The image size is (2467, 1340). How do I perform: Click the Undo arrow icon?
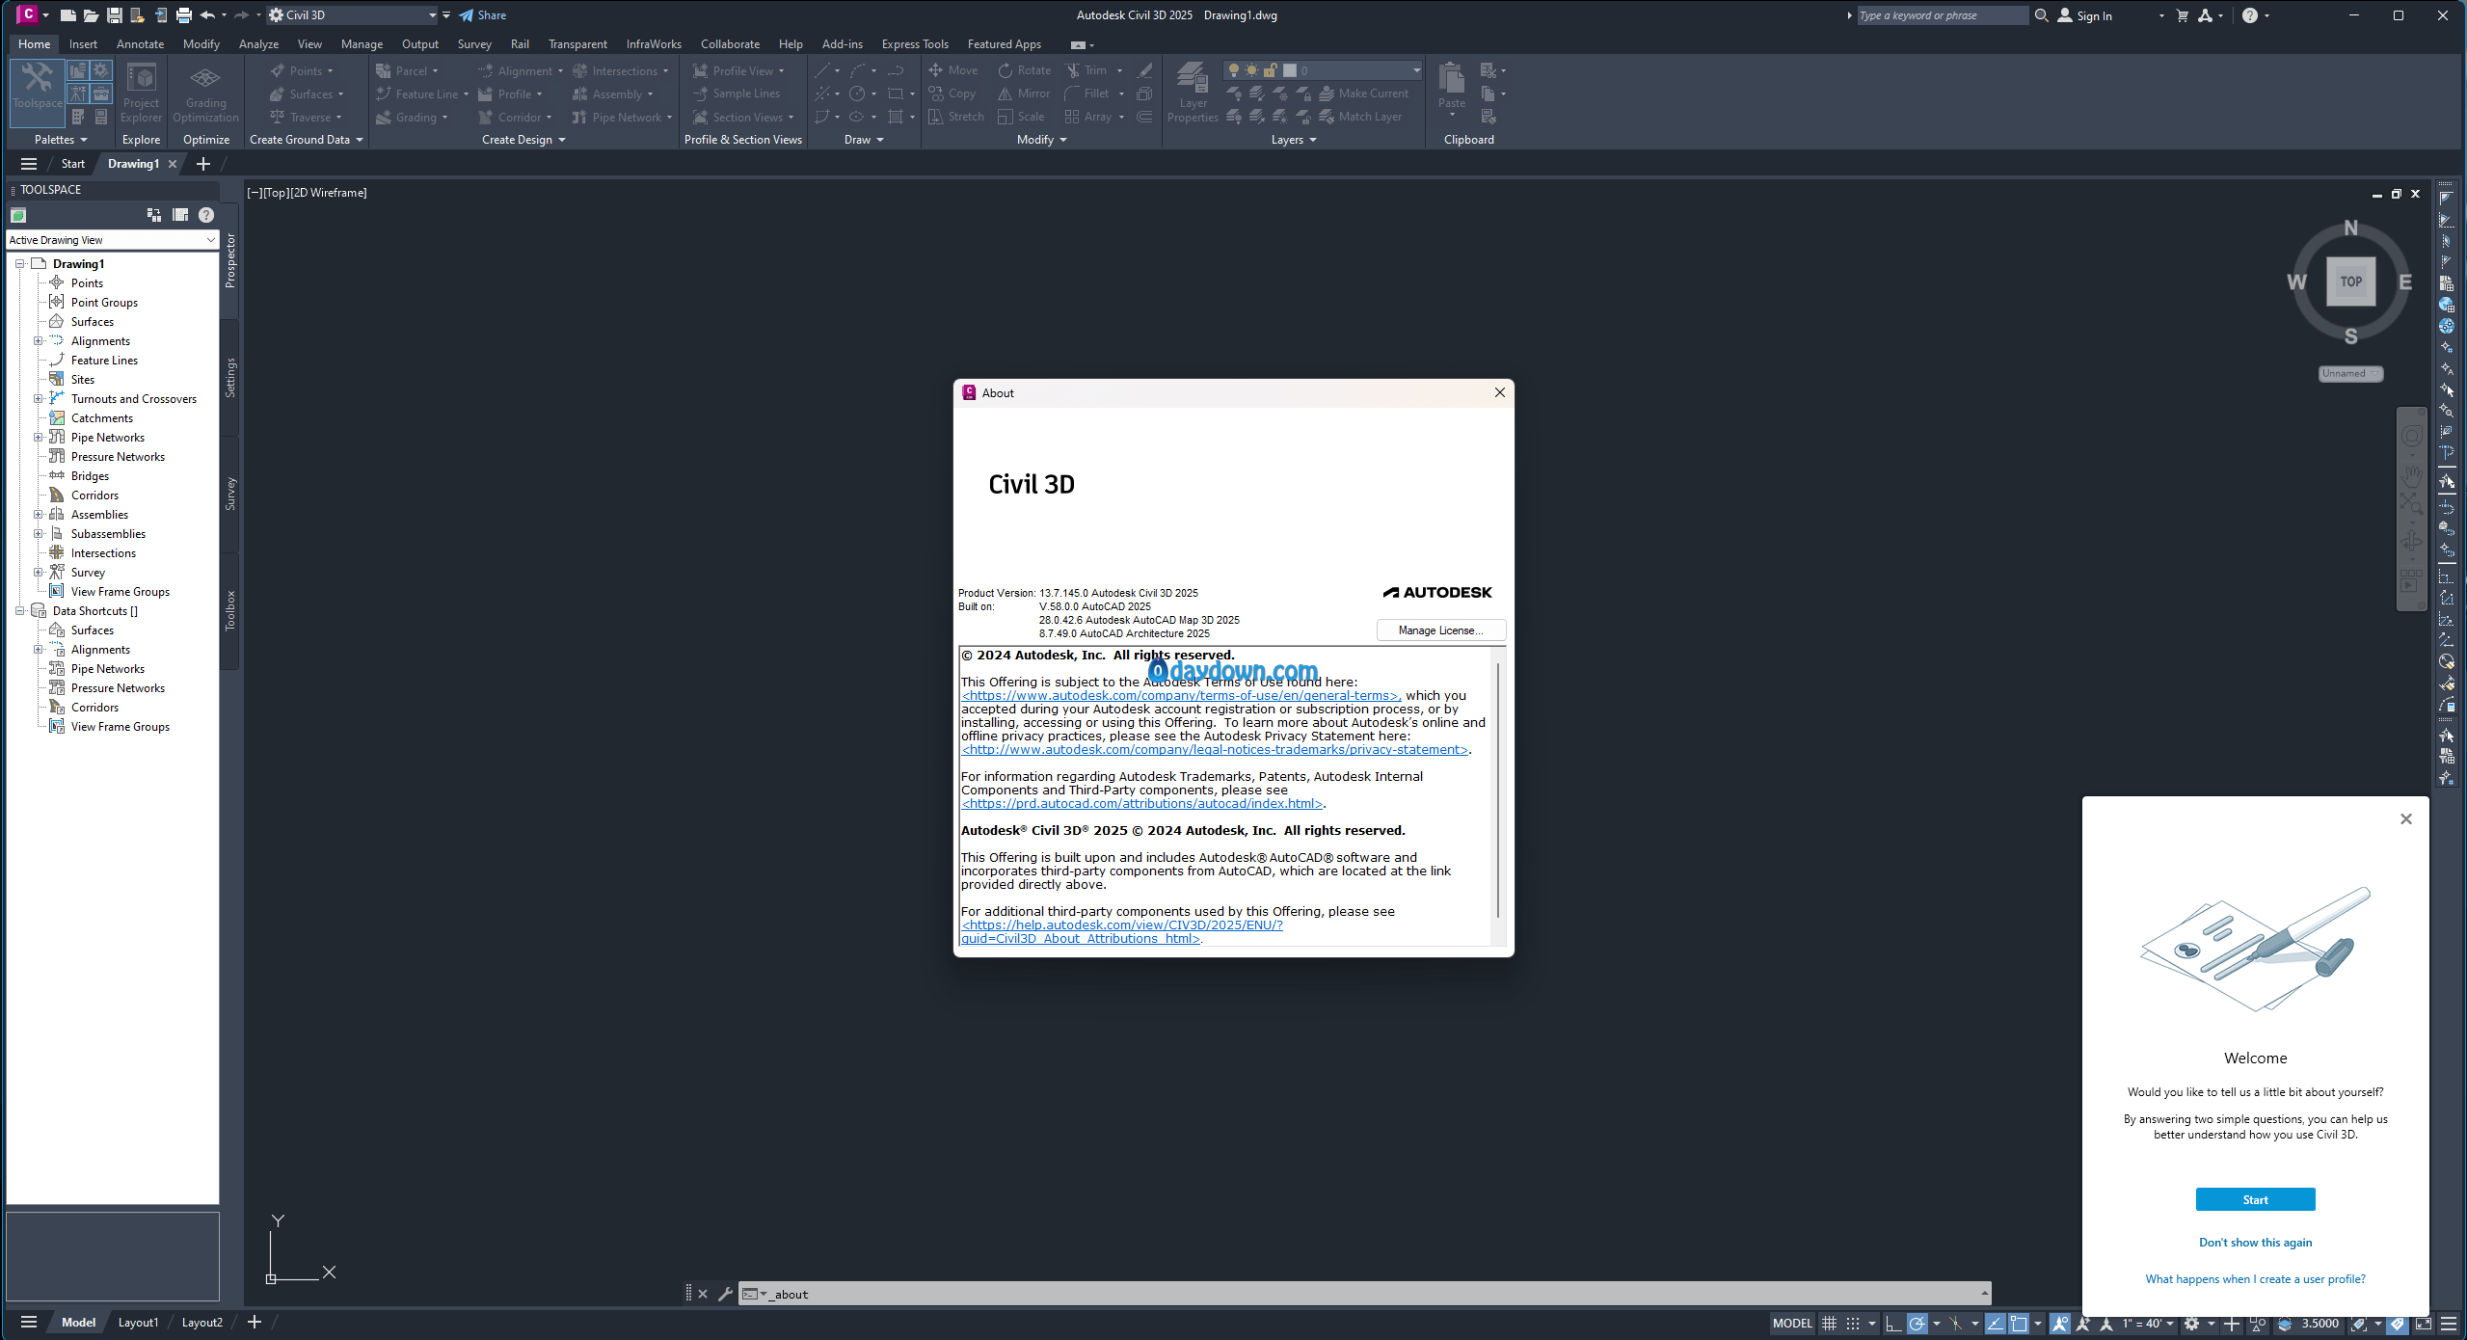coord(206,15)
